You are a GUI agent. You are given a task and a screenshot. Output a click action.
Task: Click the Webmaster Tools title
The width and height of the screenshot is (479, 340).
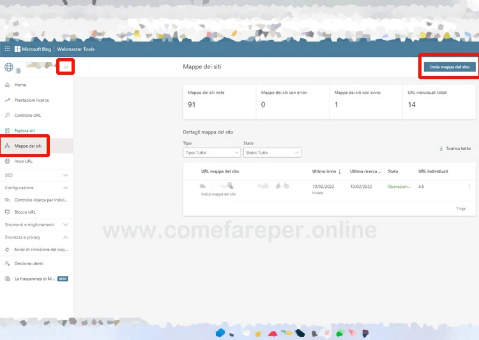(76, 49)
